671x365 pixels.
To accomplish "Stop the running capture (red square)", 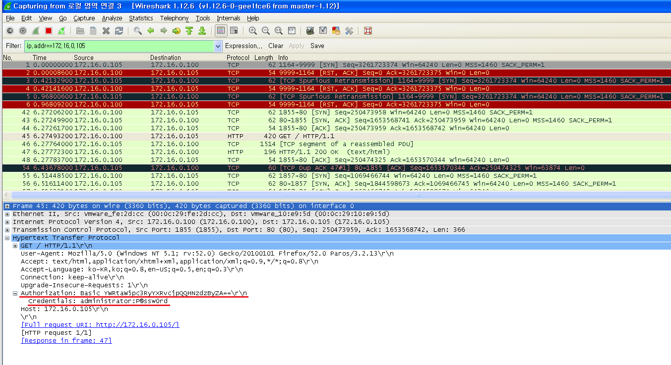I will pos(48,31).
